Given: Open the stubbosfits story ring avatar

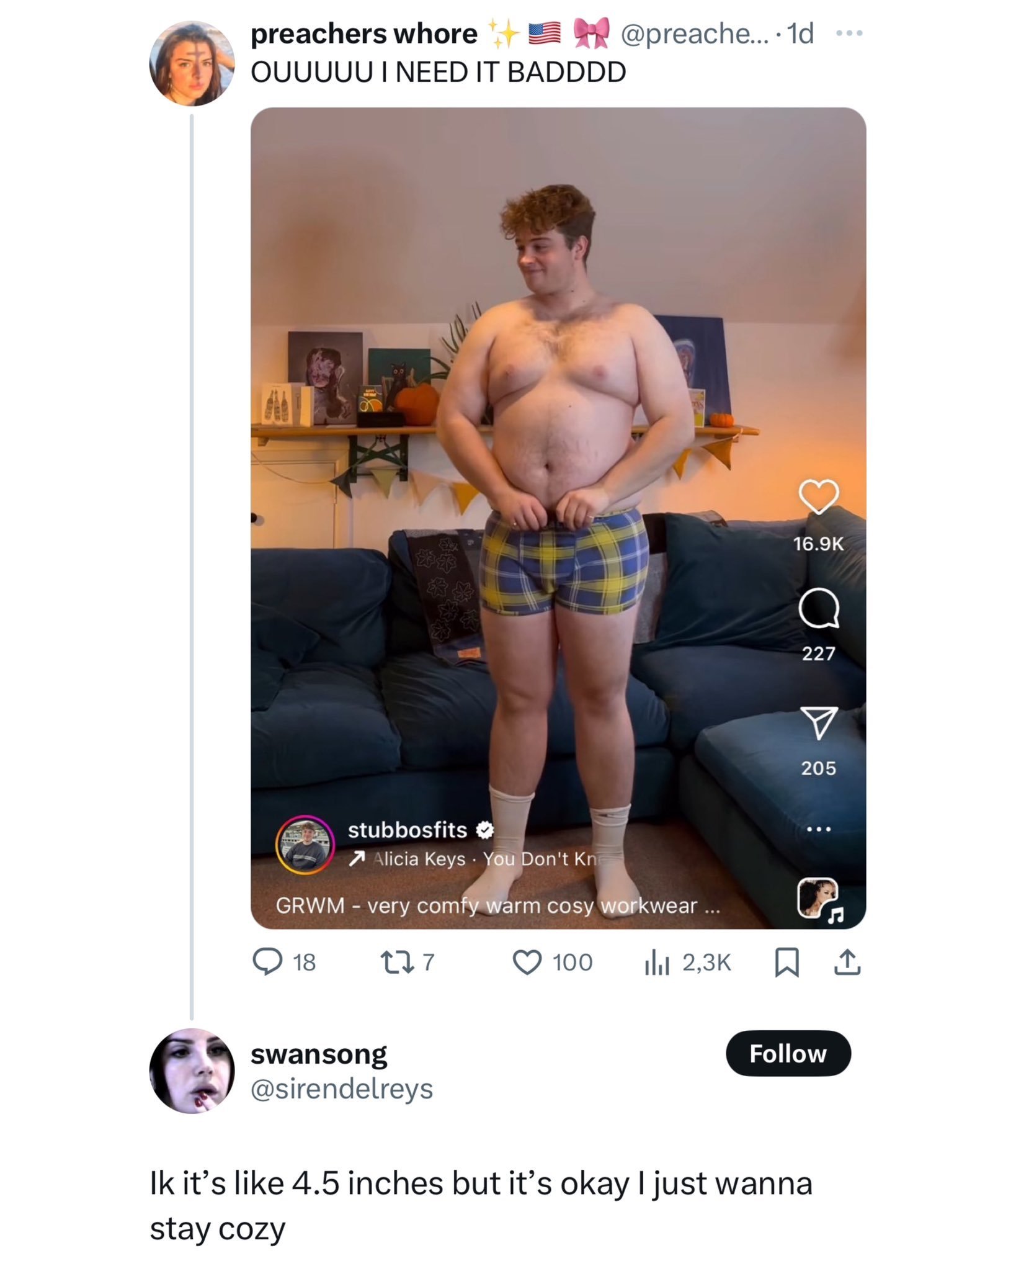Looking at the screenshot, I should (x=305, y=845).
